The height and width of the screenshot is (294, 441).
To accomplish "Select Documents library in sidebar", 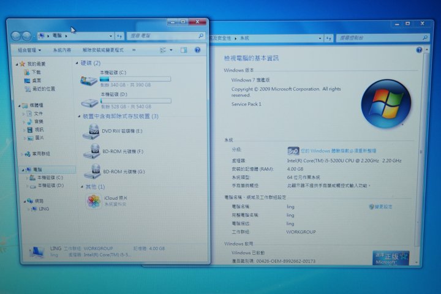I will (x=35, y=113).
